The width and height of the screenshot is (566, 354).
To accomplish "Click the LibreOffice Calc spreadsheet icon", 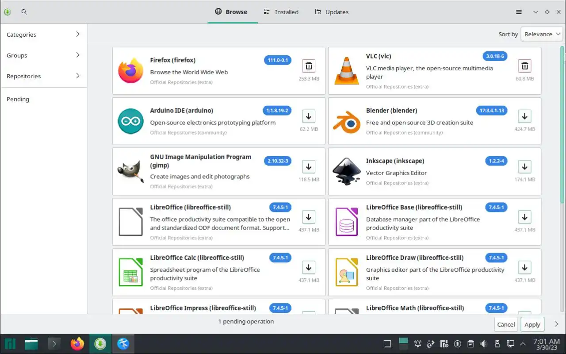I will click(131, 273).
